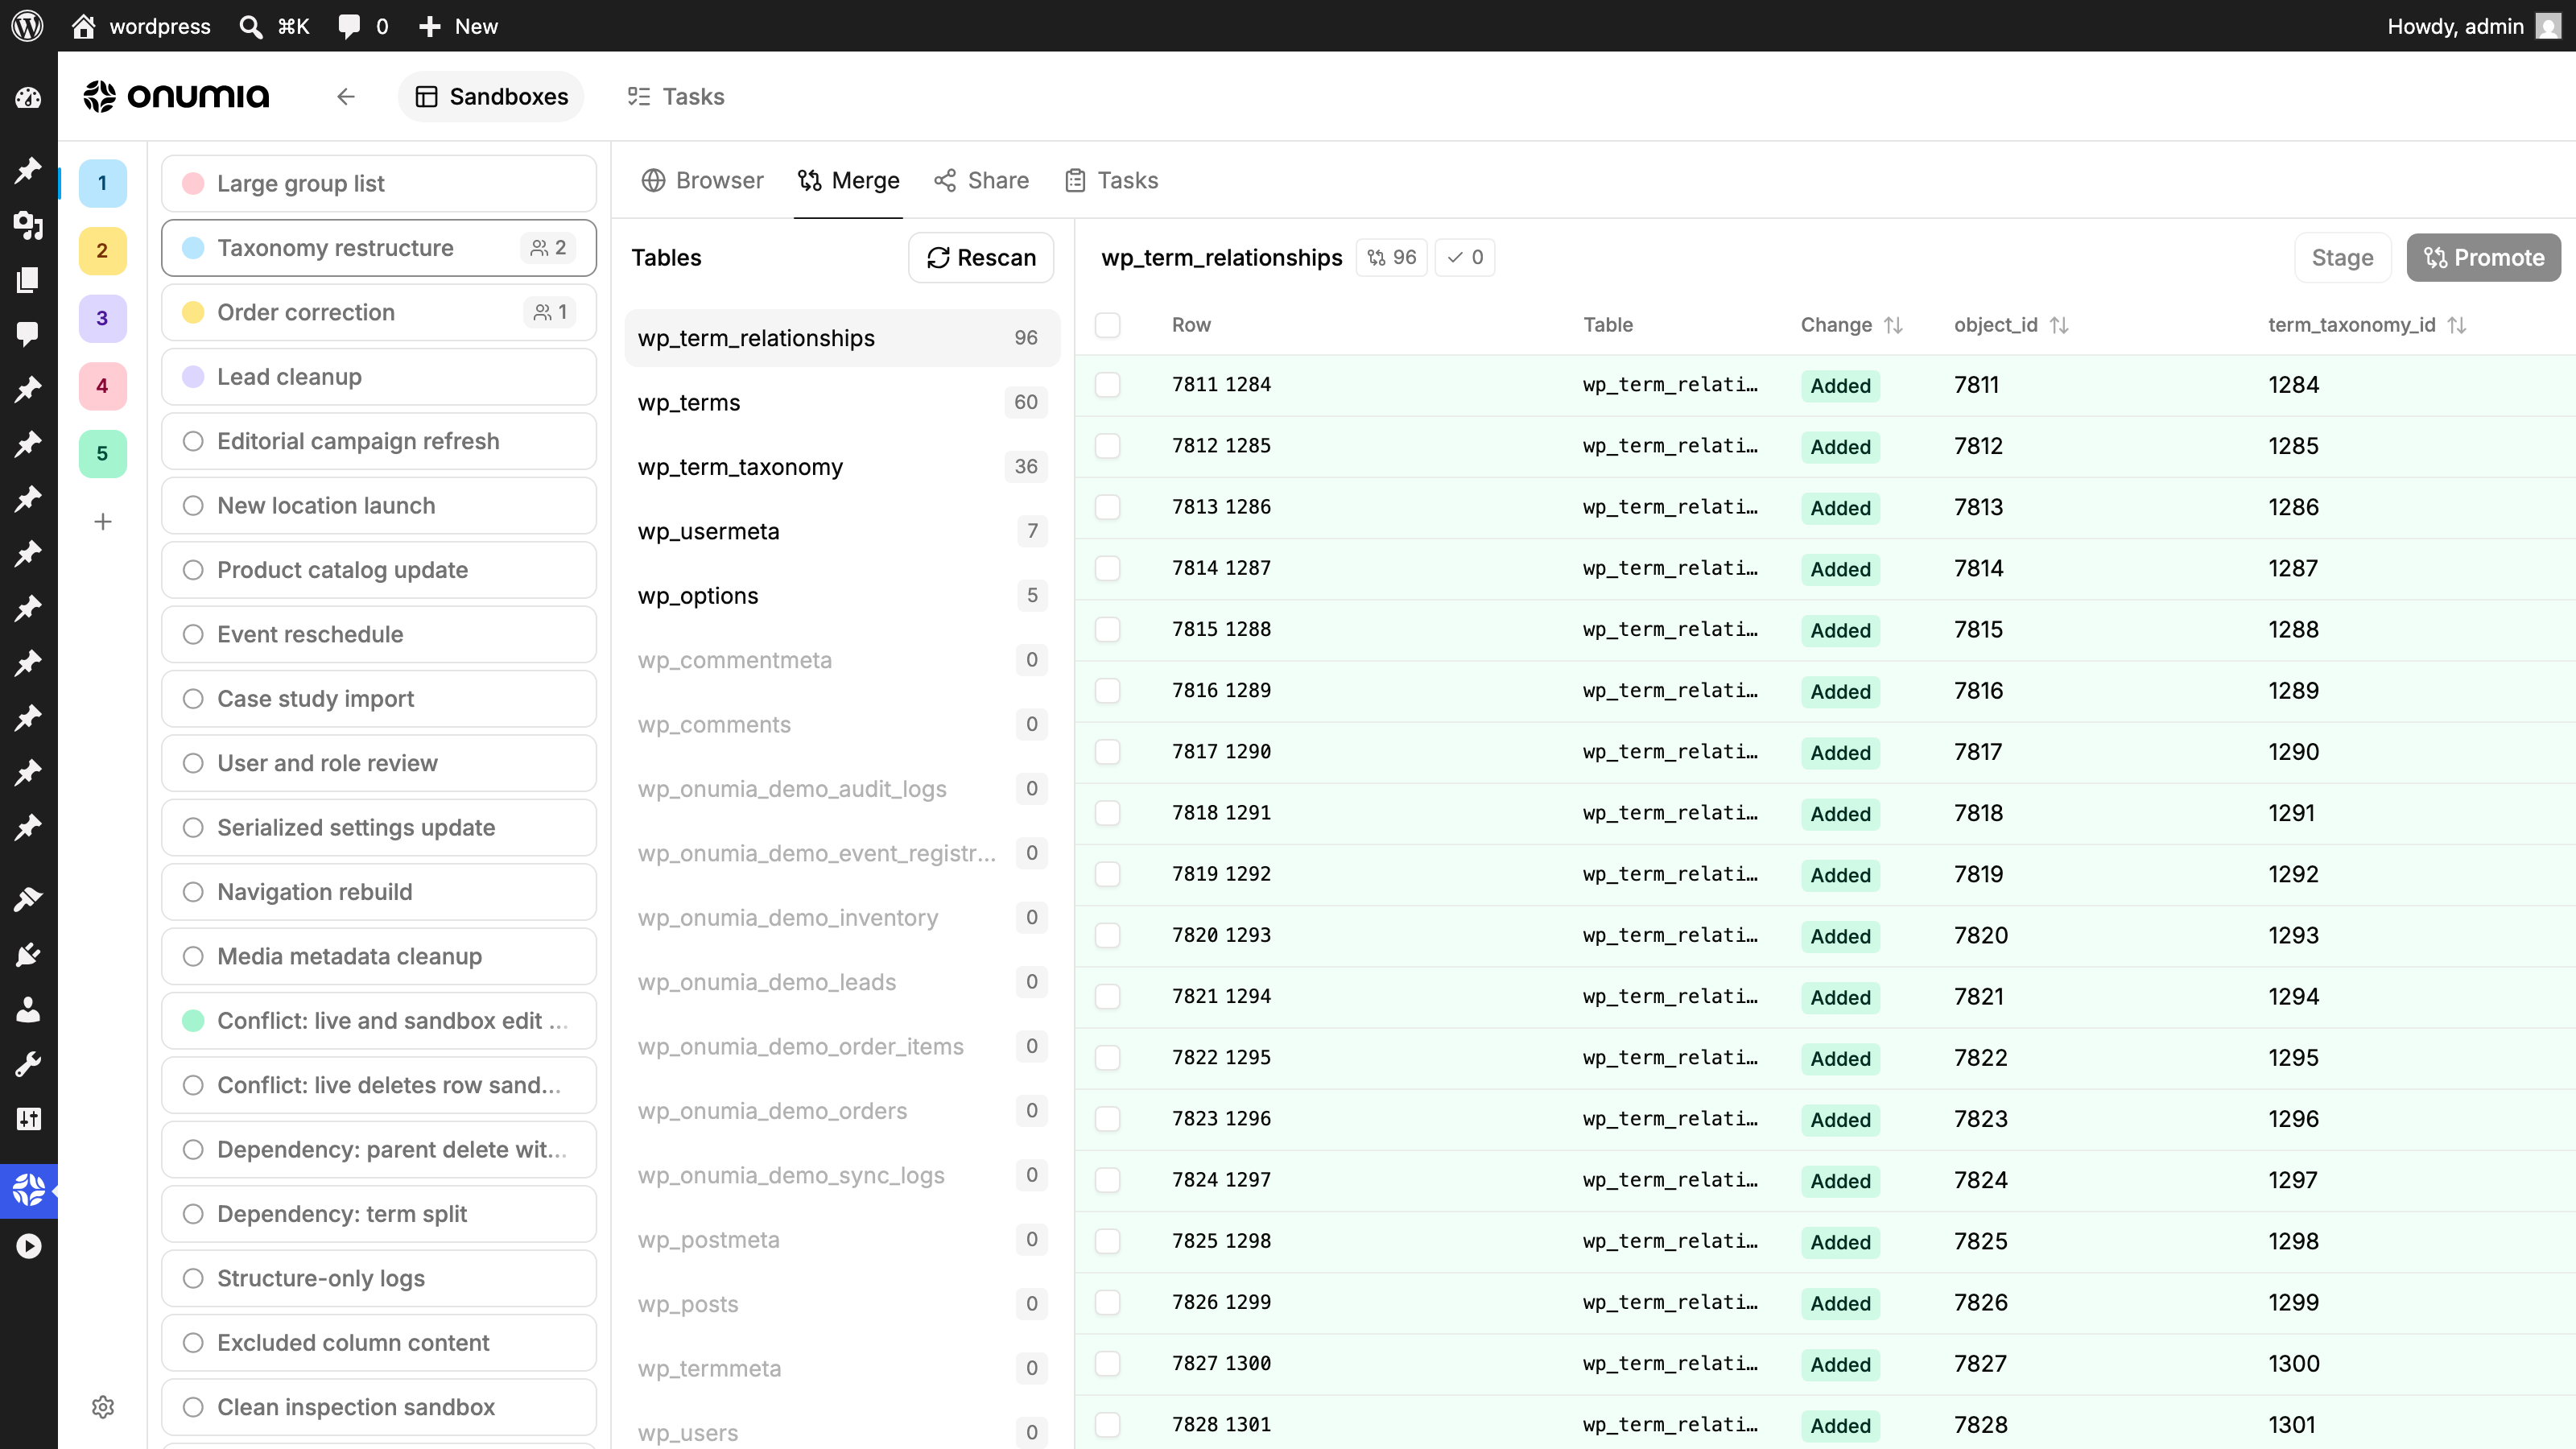2576x1449 pixels.
Task: Check the row 7823 1296 checkbox
Action: coord(1107,1119)
